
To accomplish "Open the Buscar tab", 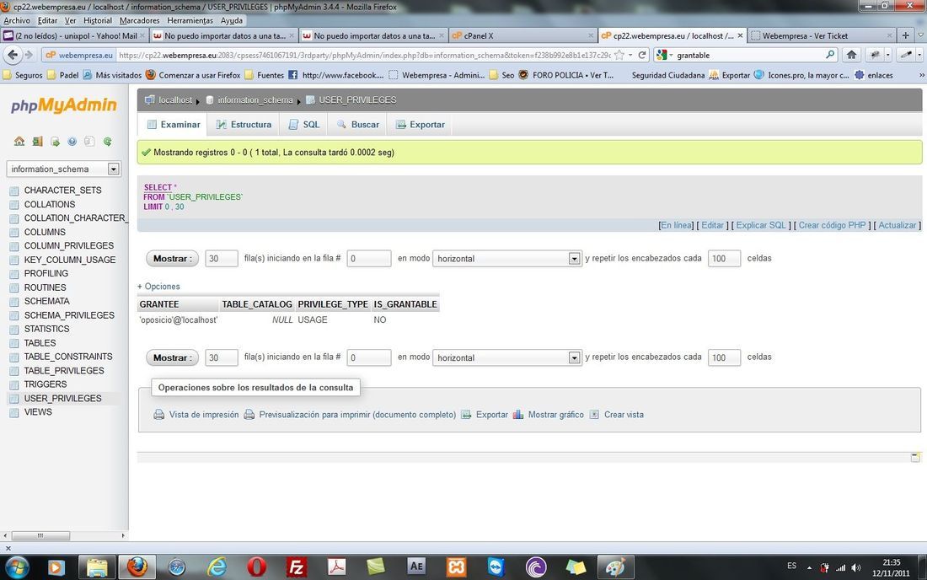I will [357, 124].
